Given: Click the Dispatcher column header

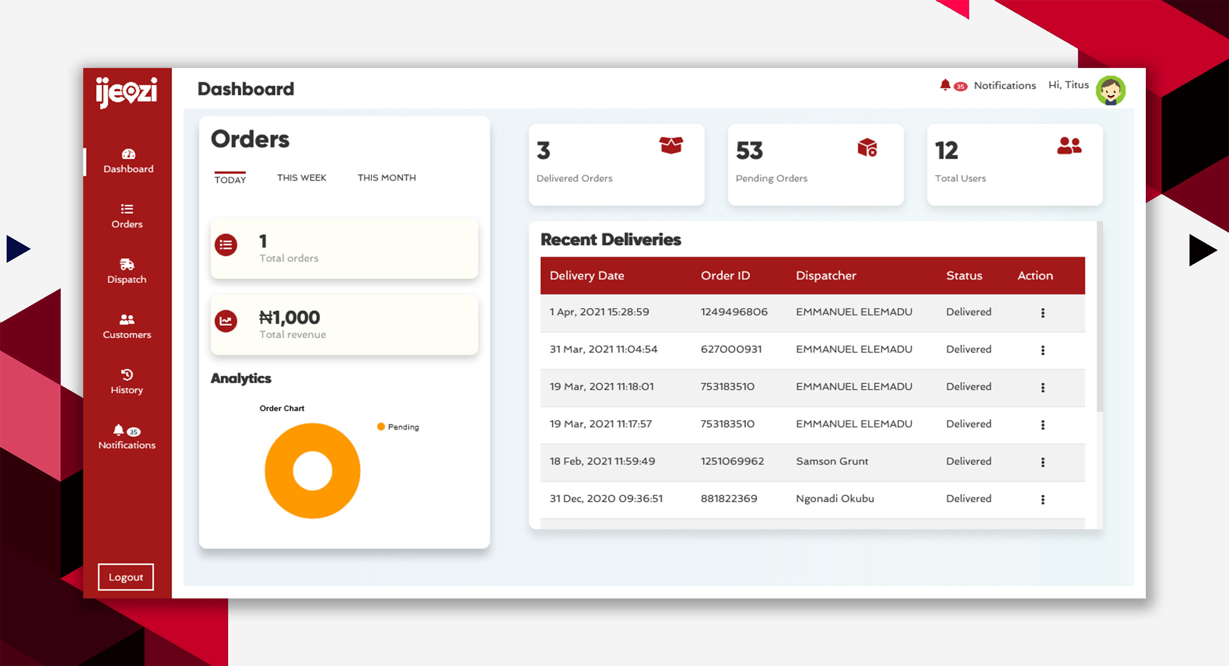Looking at the screenshot, I should pyautogui.click(x=826, y=275).
